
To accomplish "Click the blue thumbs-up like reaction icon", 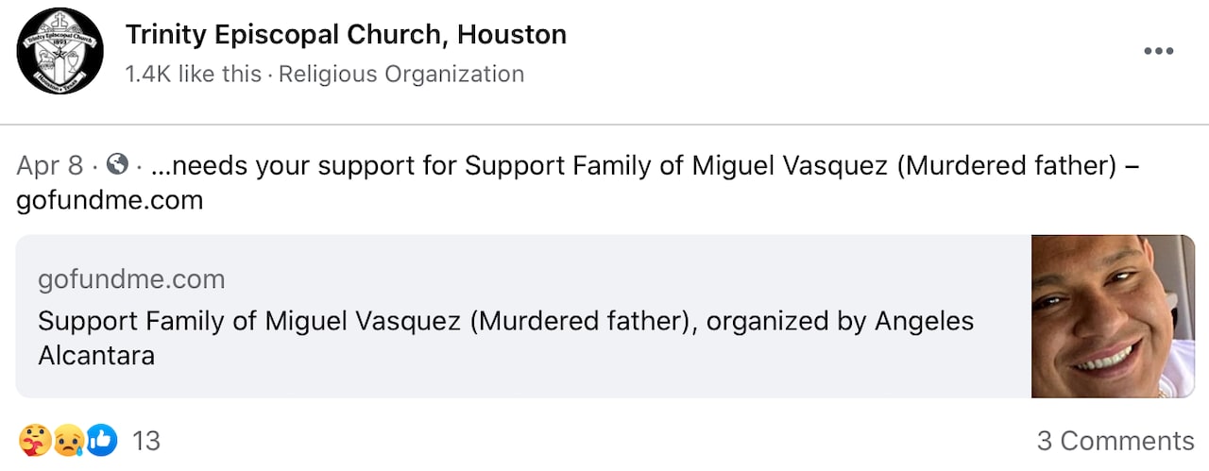I will click(x=102, y=440).
